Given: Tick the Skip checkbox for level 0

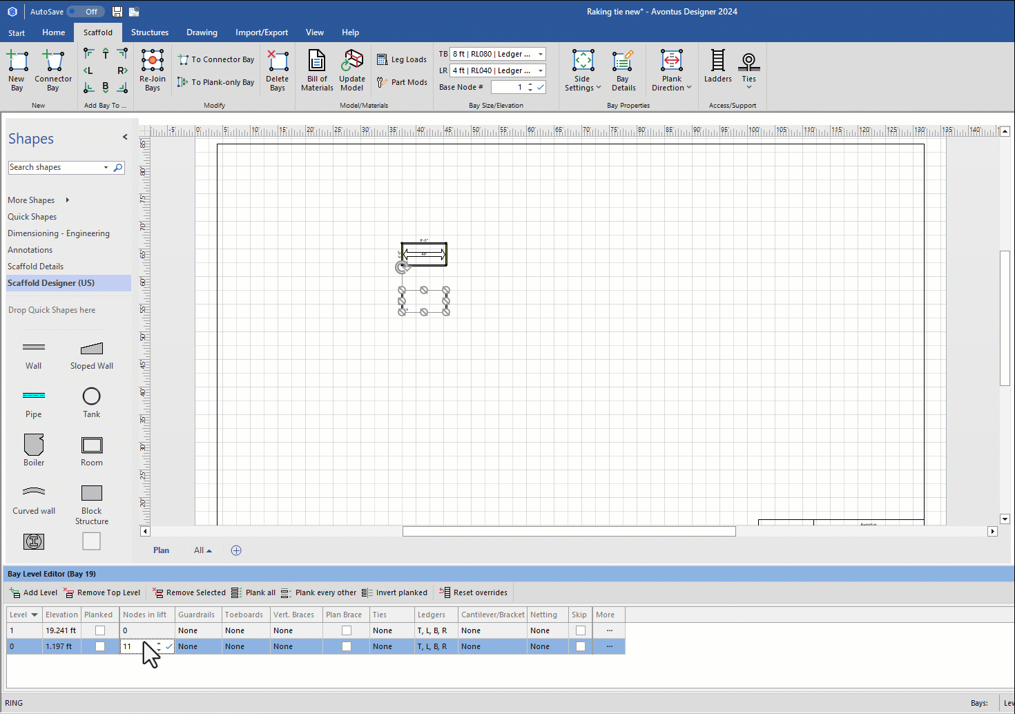Looking at the screenshot, I should pos(581,646).
